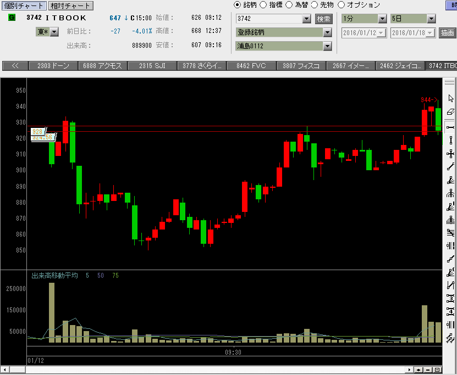
Task: Select the fan tool with circle marker
Action: click(450, 272)
